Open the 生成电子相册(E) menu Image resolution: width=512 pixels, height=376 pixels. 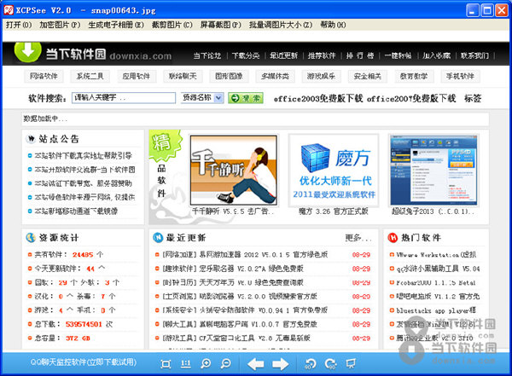pyautogui.click(x=116, y=25)
